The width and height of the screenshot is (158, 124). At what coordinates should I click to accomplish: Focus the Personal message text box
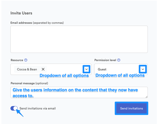pyautogui.click(x=79, y=92)
